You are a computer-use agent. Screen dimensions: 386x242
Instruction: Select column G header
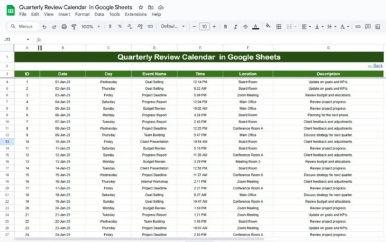(x=328, y=48)
